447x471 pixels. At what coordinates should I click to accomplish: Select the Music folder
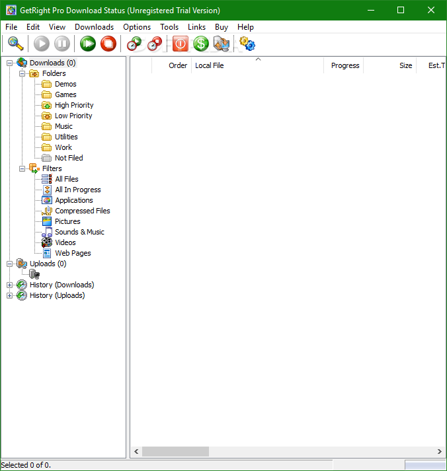63,126
